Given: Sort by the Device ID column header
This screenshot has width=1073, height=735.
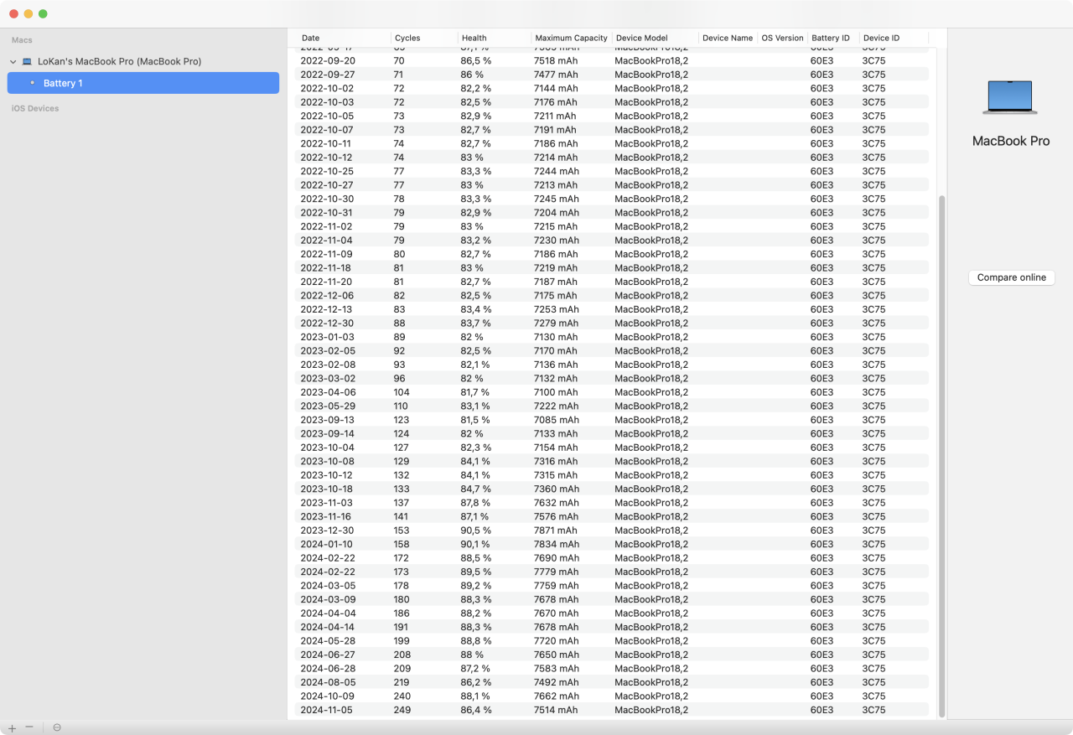Looking at the screenshot, I should [x=894, y=38].
